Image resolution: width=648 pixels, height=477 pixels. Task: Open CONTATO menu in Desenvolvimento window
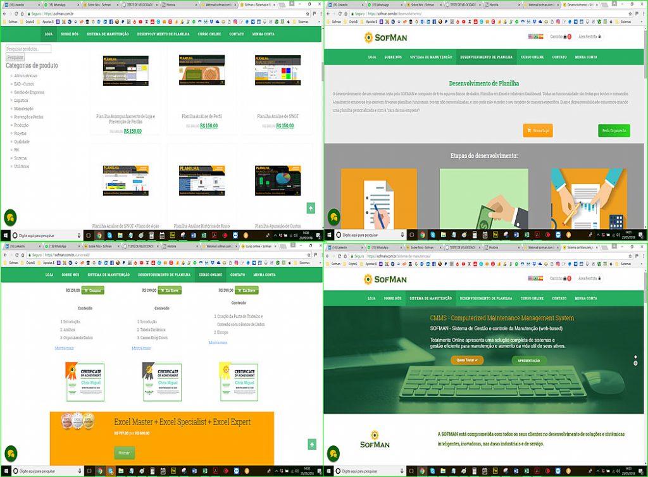(x=559, y=57)
